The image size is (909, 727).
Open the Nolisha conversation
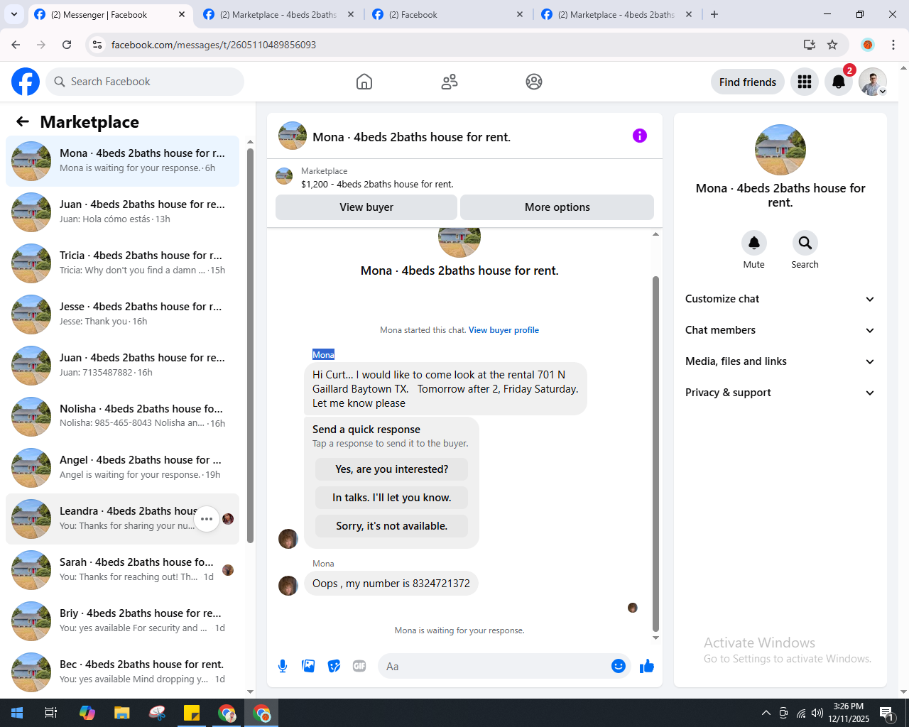122,417
